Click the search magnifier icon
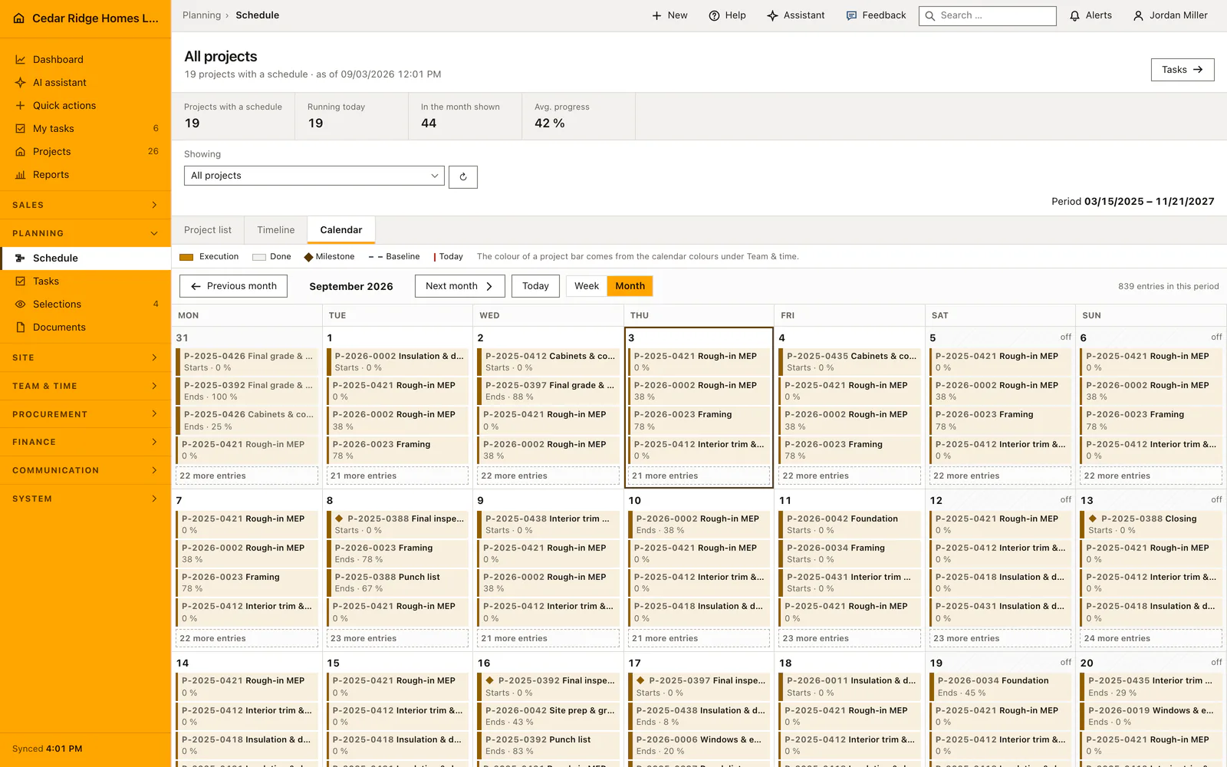1227x767 pixels. point(930,15)
